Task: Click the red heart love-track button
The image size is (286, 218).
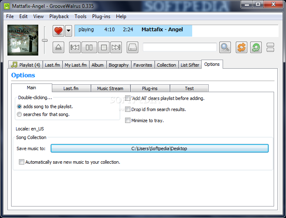Action: [x=58, y=31]
